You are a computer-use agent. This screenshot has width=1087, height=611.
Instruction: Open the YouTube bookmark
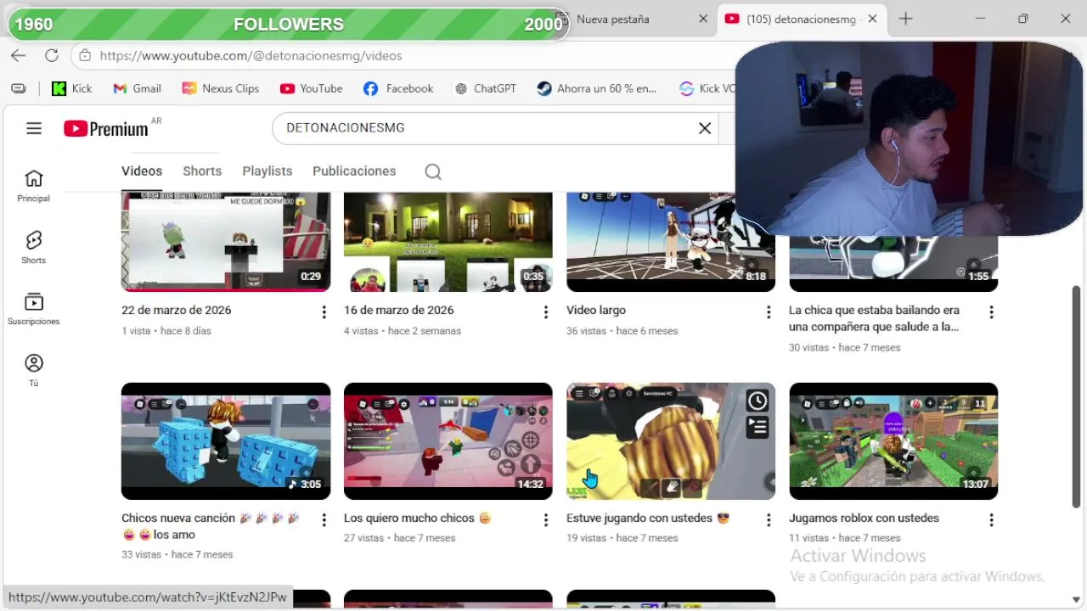(x=312, y=88)
